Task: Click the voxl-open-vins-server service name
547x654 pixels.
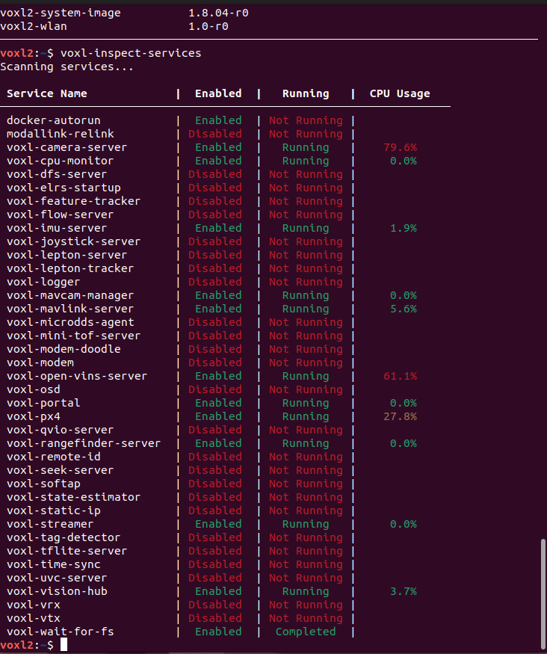Action: point(77,376)
